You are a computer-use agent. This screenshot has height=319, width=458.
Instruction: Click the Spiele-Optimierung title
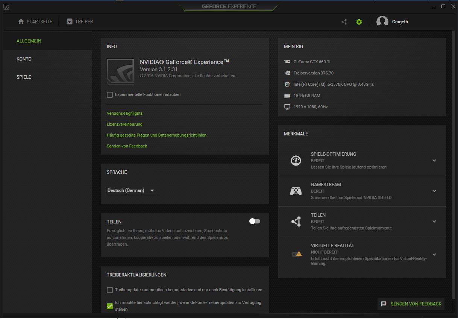334,154
